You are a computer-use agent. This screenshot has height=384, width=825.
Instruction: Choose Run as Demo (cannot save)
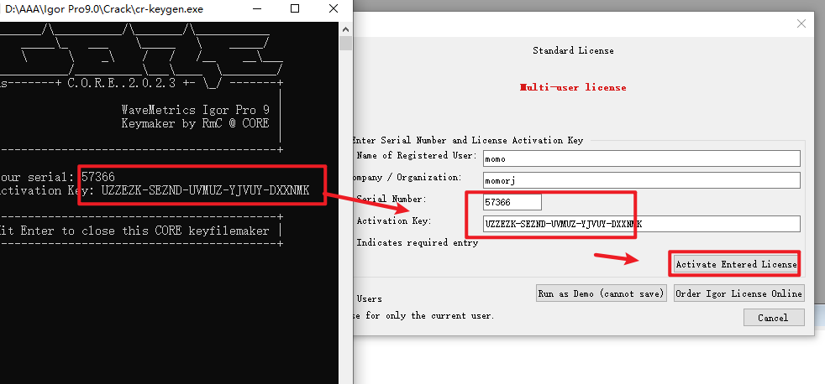point(602,293)
